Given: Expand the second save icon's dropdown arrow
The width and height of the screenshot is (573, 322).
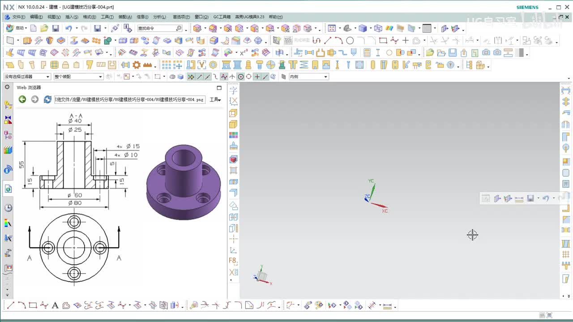Looking at the screenshot, I should tap(104, 28).
